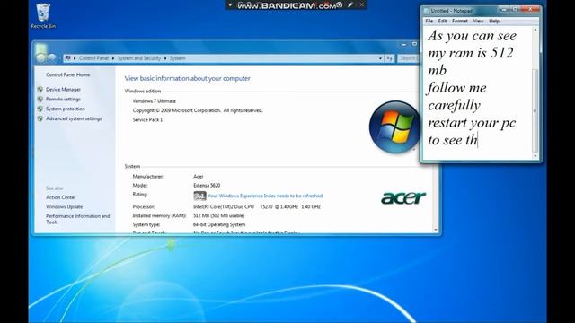Screen dimensions: 575x323
Task: Click the Control Panel search box
Action: tap(408, 58)
